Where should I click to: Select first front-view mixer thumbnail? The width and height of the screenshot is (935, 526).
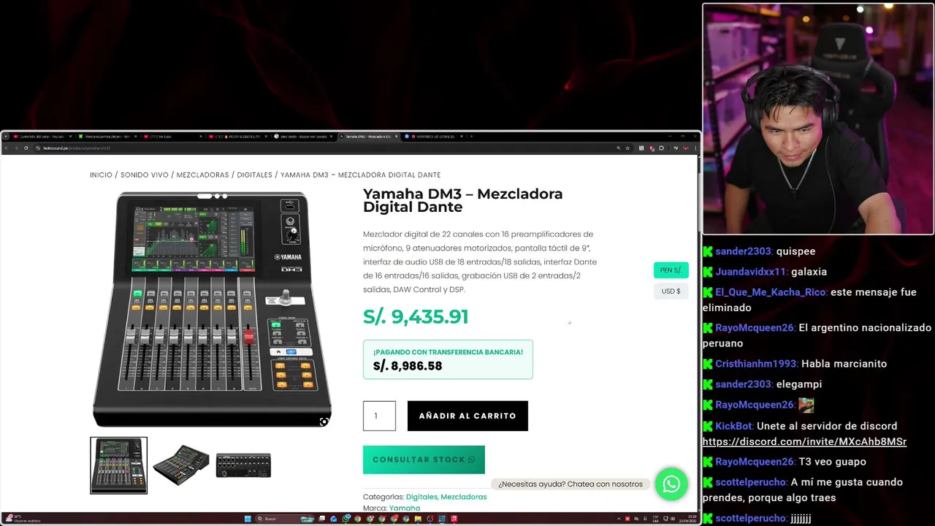[x=118, y=465]
